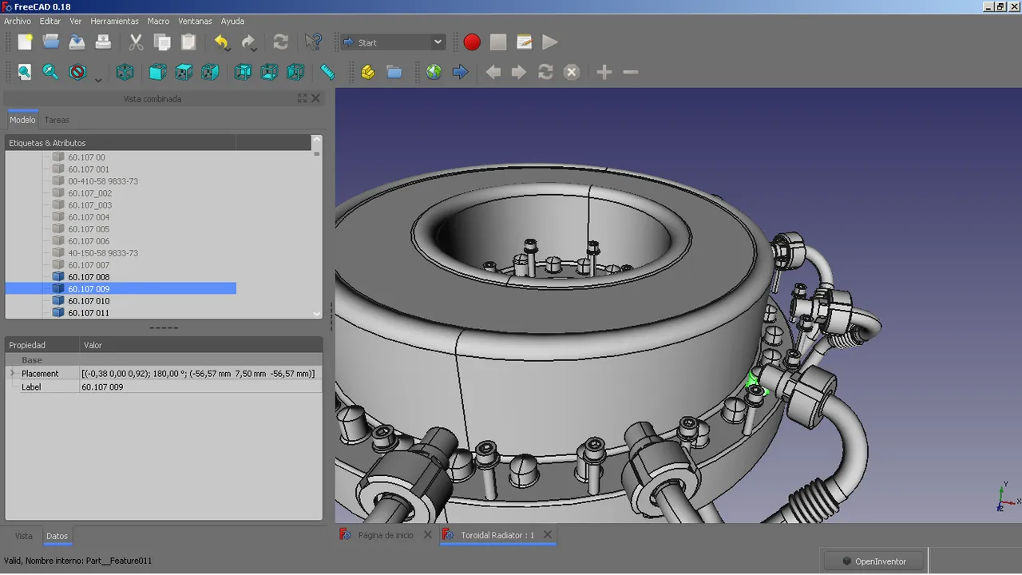Set bottom view cube icon

point(269,72)
